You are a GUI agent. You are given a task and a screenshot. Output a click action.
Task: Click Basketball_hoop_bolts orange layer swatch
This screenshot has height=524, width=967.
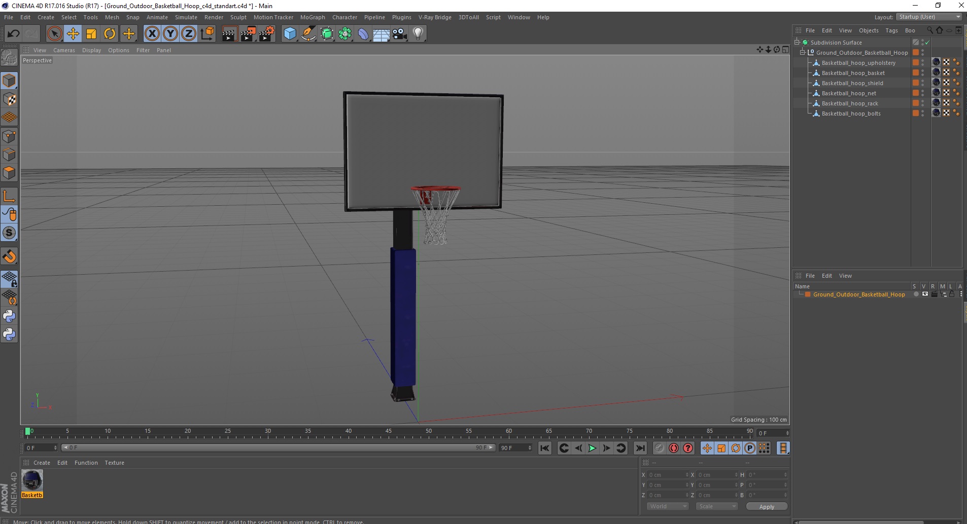(916, 114)
